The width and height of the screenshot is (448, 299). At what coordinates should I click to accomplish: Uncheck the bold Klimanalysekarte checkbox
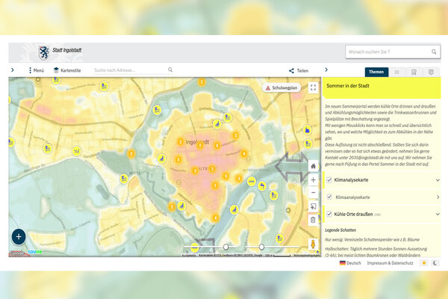click(x=329, y=180)
